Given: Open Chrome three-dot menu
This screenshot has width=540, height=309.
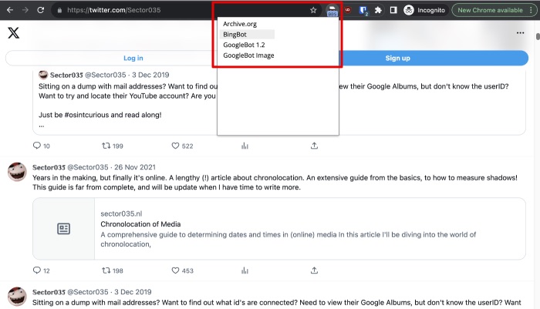Looking at the screenshot, I should click(x=531, y=10).
